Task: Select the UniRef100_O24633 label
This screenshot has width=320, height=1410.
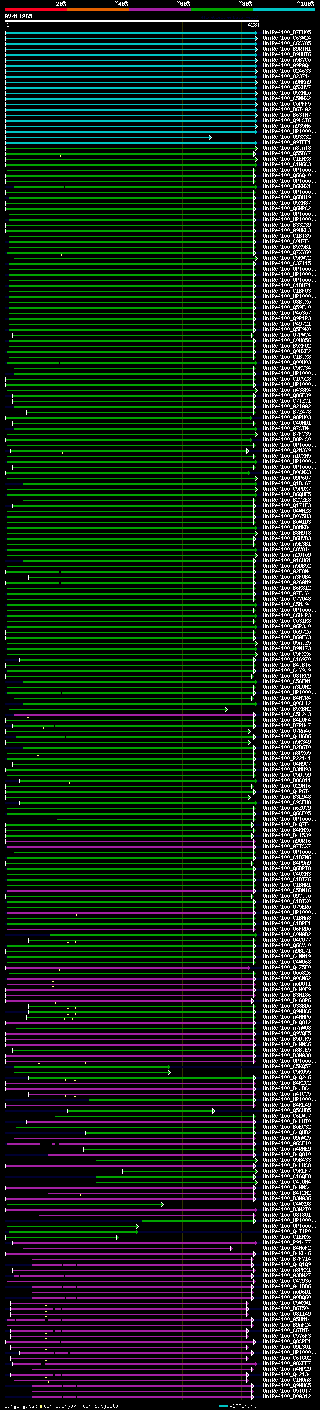Action: click(287, 71)
